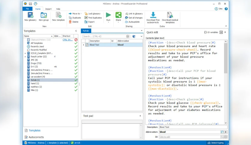Click the 15 variables label
The image size is (251, 145).
point(213,32)
